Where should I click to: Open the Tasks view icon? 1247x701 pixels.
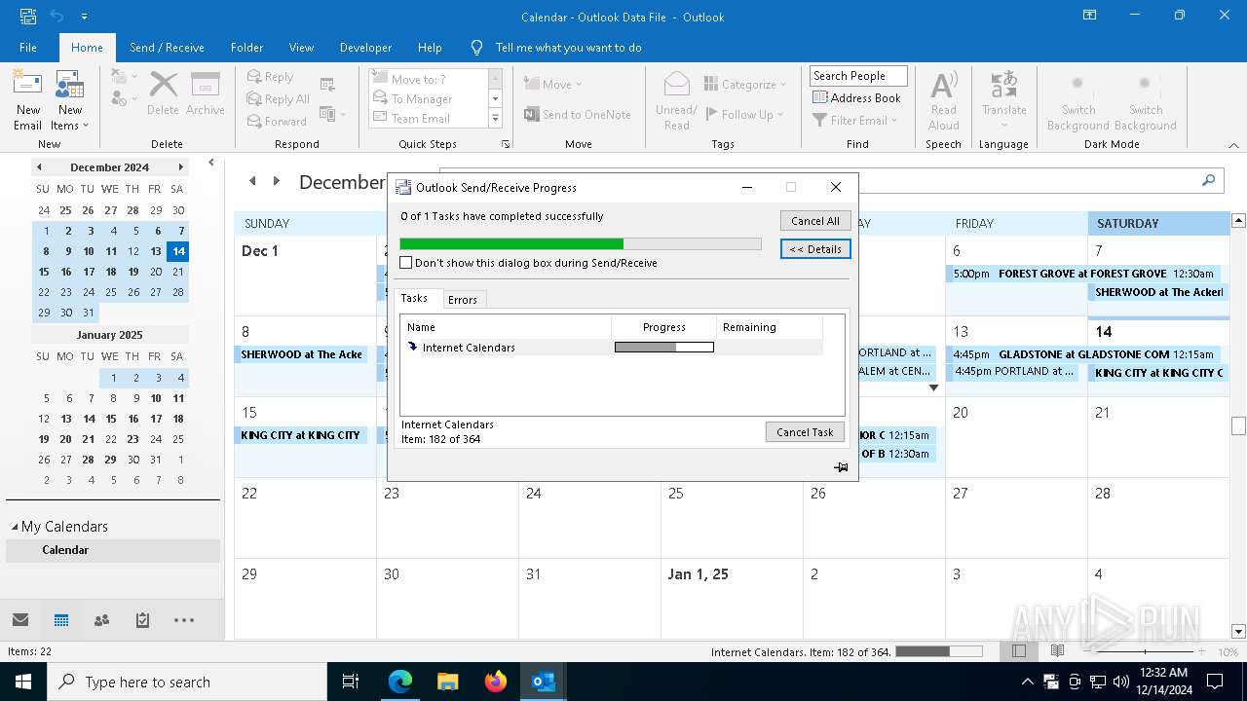tap(142, 620)
